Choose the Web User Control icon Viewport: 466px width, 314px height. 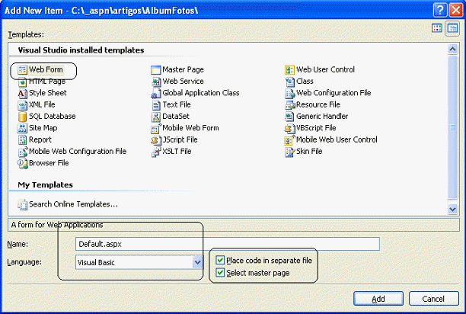[x=289, y=70]
